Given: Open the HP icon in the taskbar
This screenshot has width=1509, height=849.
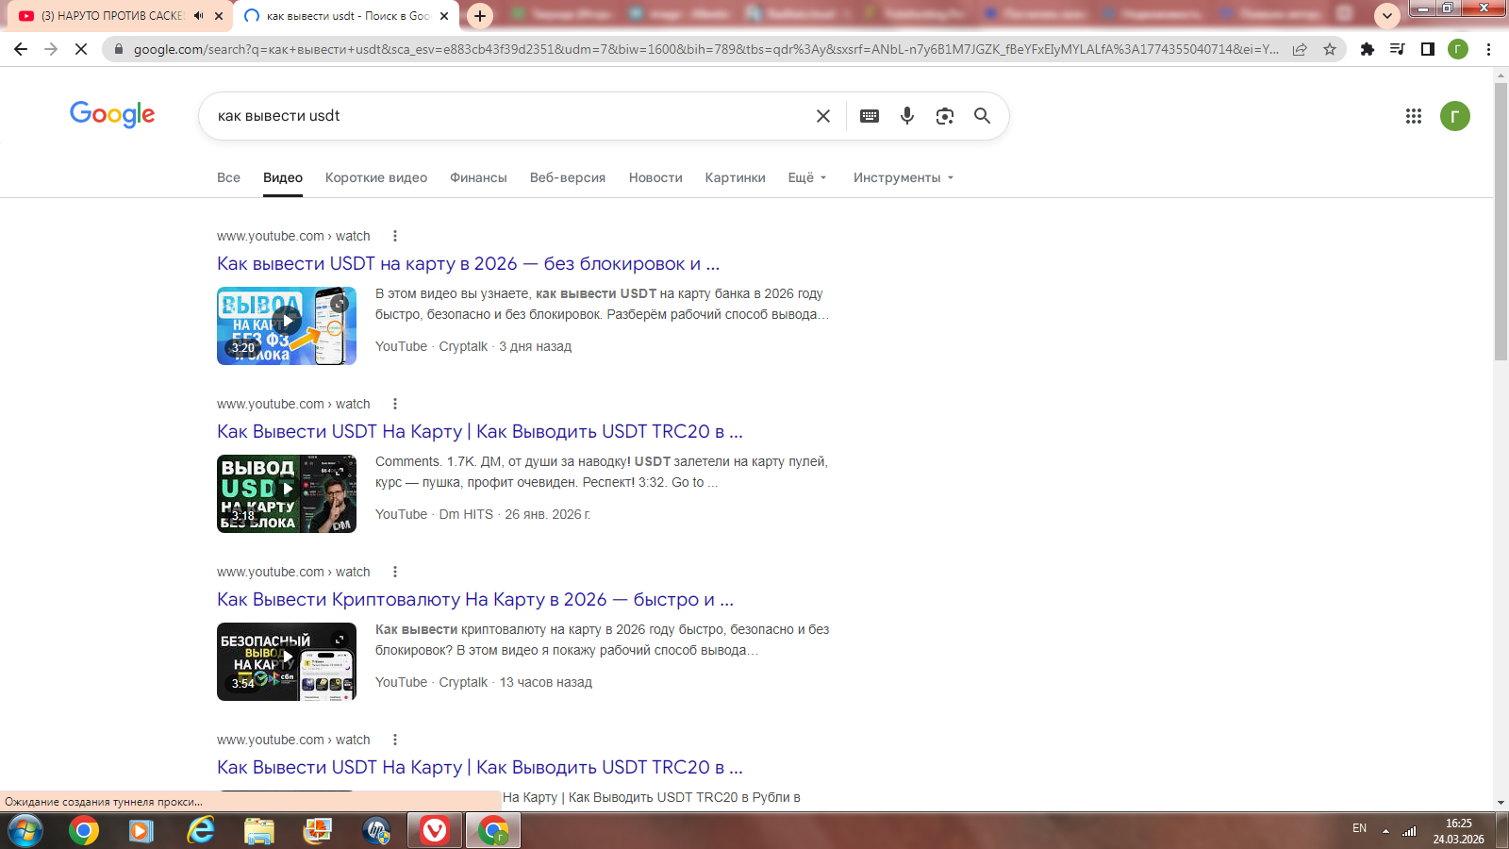Looking at the screenshot, I should click(x=376, y=831).
